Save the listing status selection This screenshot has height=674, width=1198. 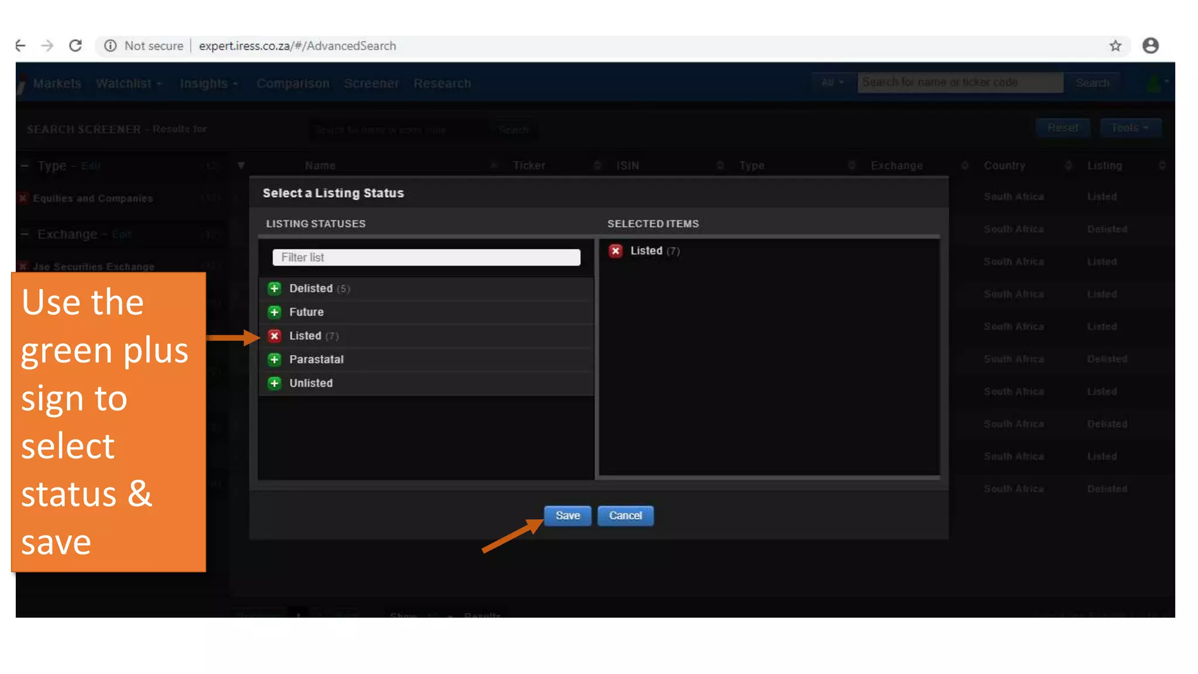click(x=567, y=515)
